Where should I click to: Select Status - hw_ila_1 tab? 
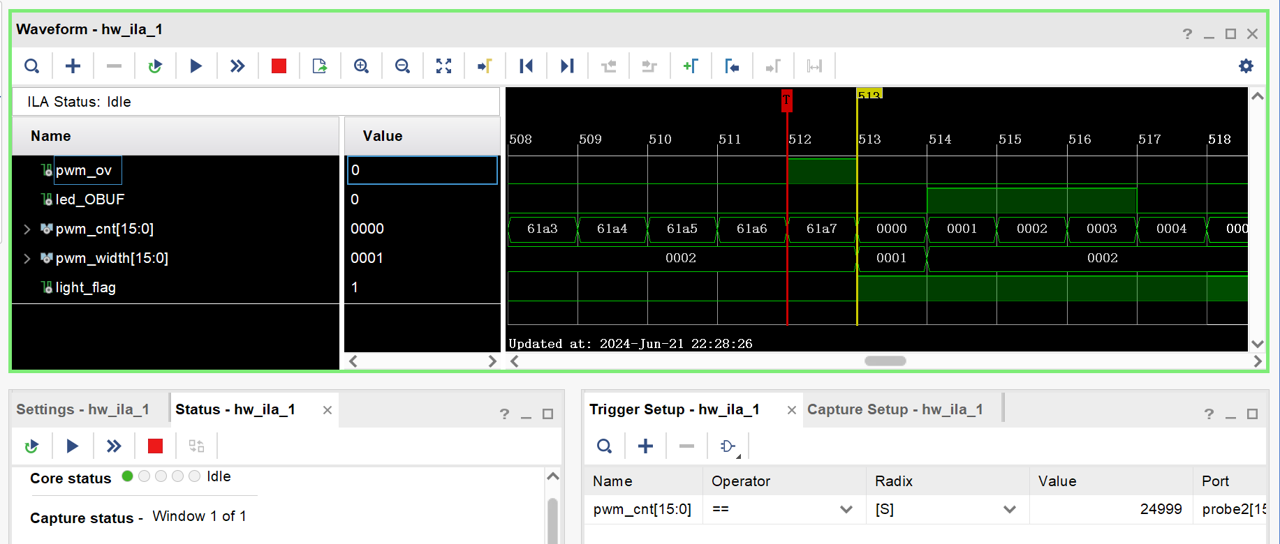click(235, 409)
